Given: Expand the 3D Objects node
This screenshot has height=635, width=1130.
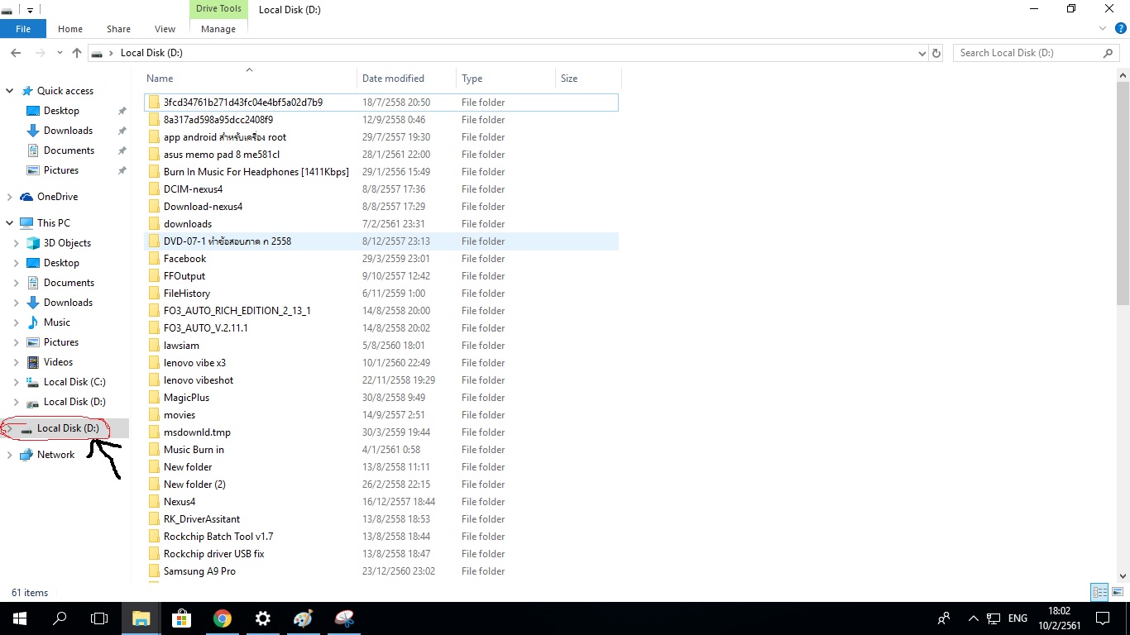Looking at the screenshot, I should tap(16, 243).
